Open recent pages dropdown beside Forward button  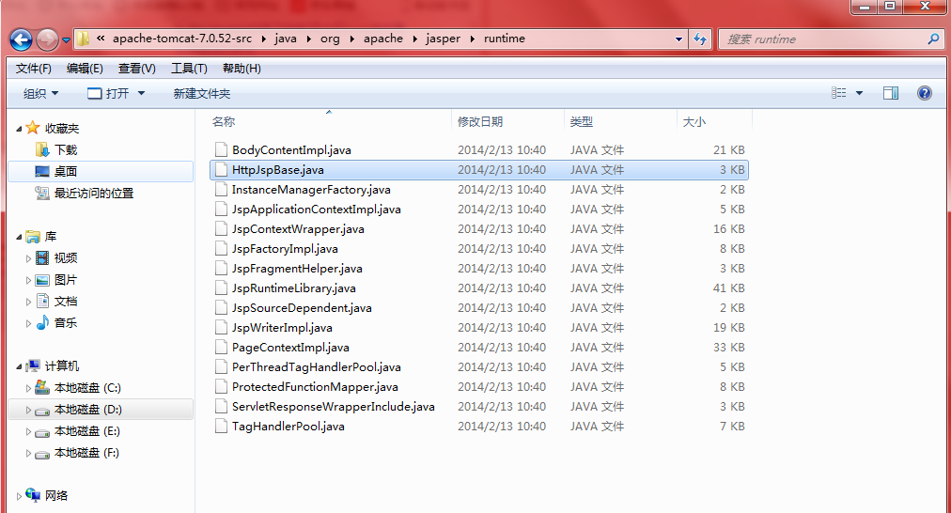click(66, 40)
